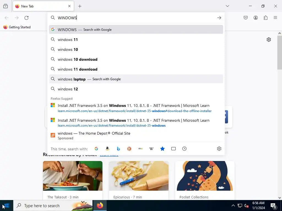
Task: Open the application hamburger menu
Action: point(275,18)
